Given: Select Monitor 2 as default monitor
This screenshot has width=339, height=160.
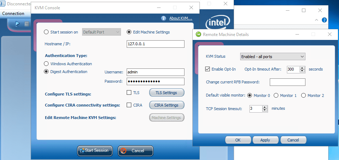Looking at the screenshot, I should pos(303,96).
